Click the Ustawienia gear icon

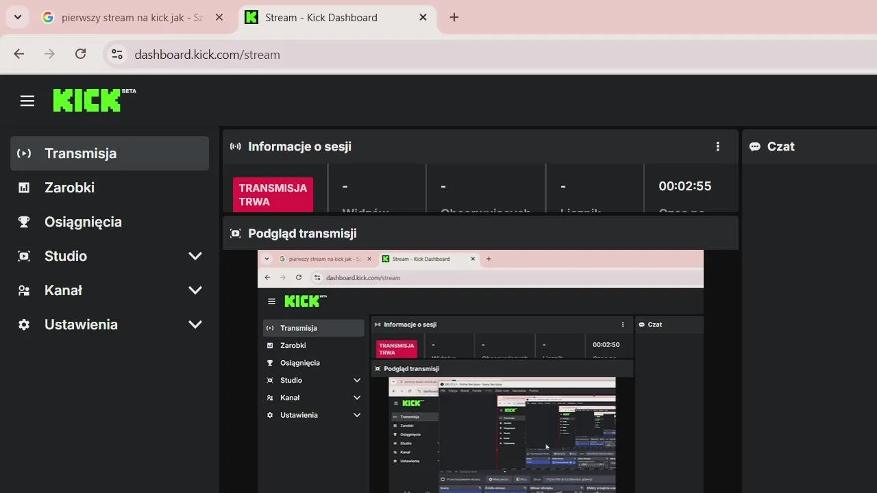coord(24,325)
